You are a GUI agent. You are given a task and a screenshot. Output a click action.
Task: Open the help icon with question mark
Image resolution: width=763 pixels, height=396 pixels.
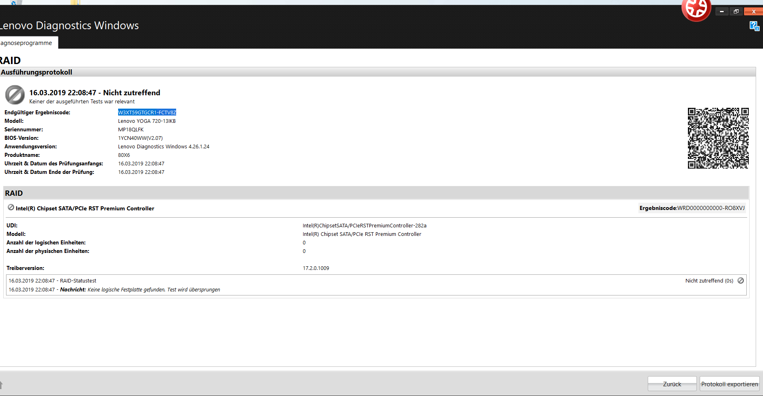pos(754,26)
